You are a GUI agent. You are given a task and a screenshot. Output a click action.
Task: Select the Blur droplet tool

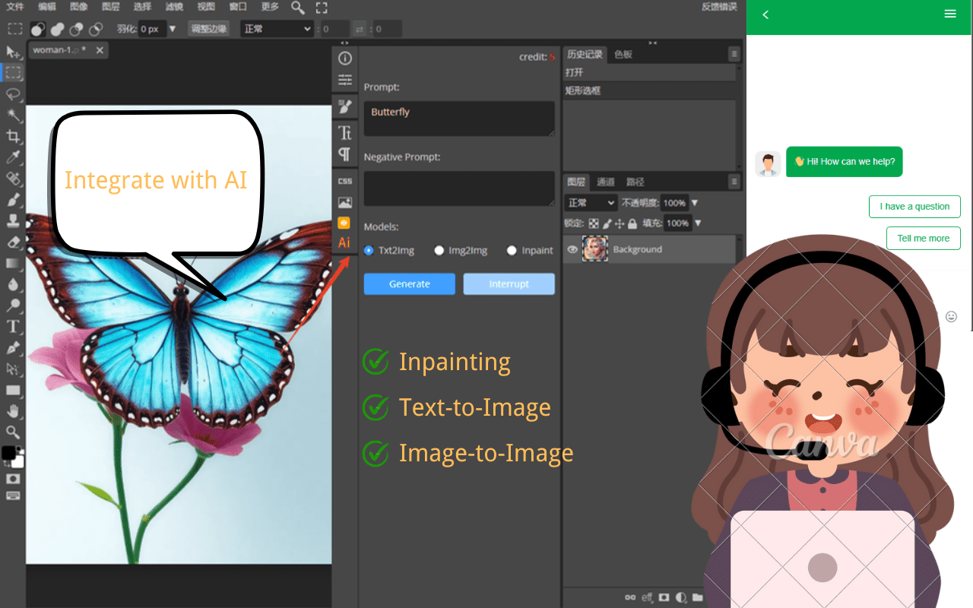pyautogui.click(x=13, y=285)
